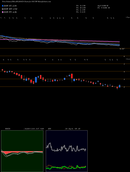
Task: Click the '<Tops' marker row label
Action: (128, 17)
